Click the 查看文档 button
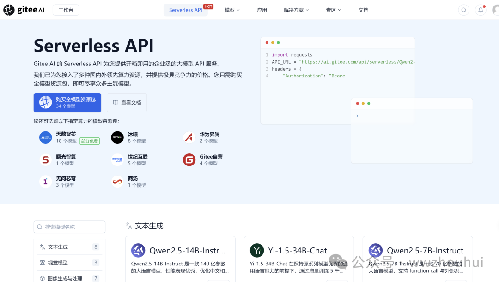Image resolution: width=499 pixels, height=282 pixels. (127, 103)
